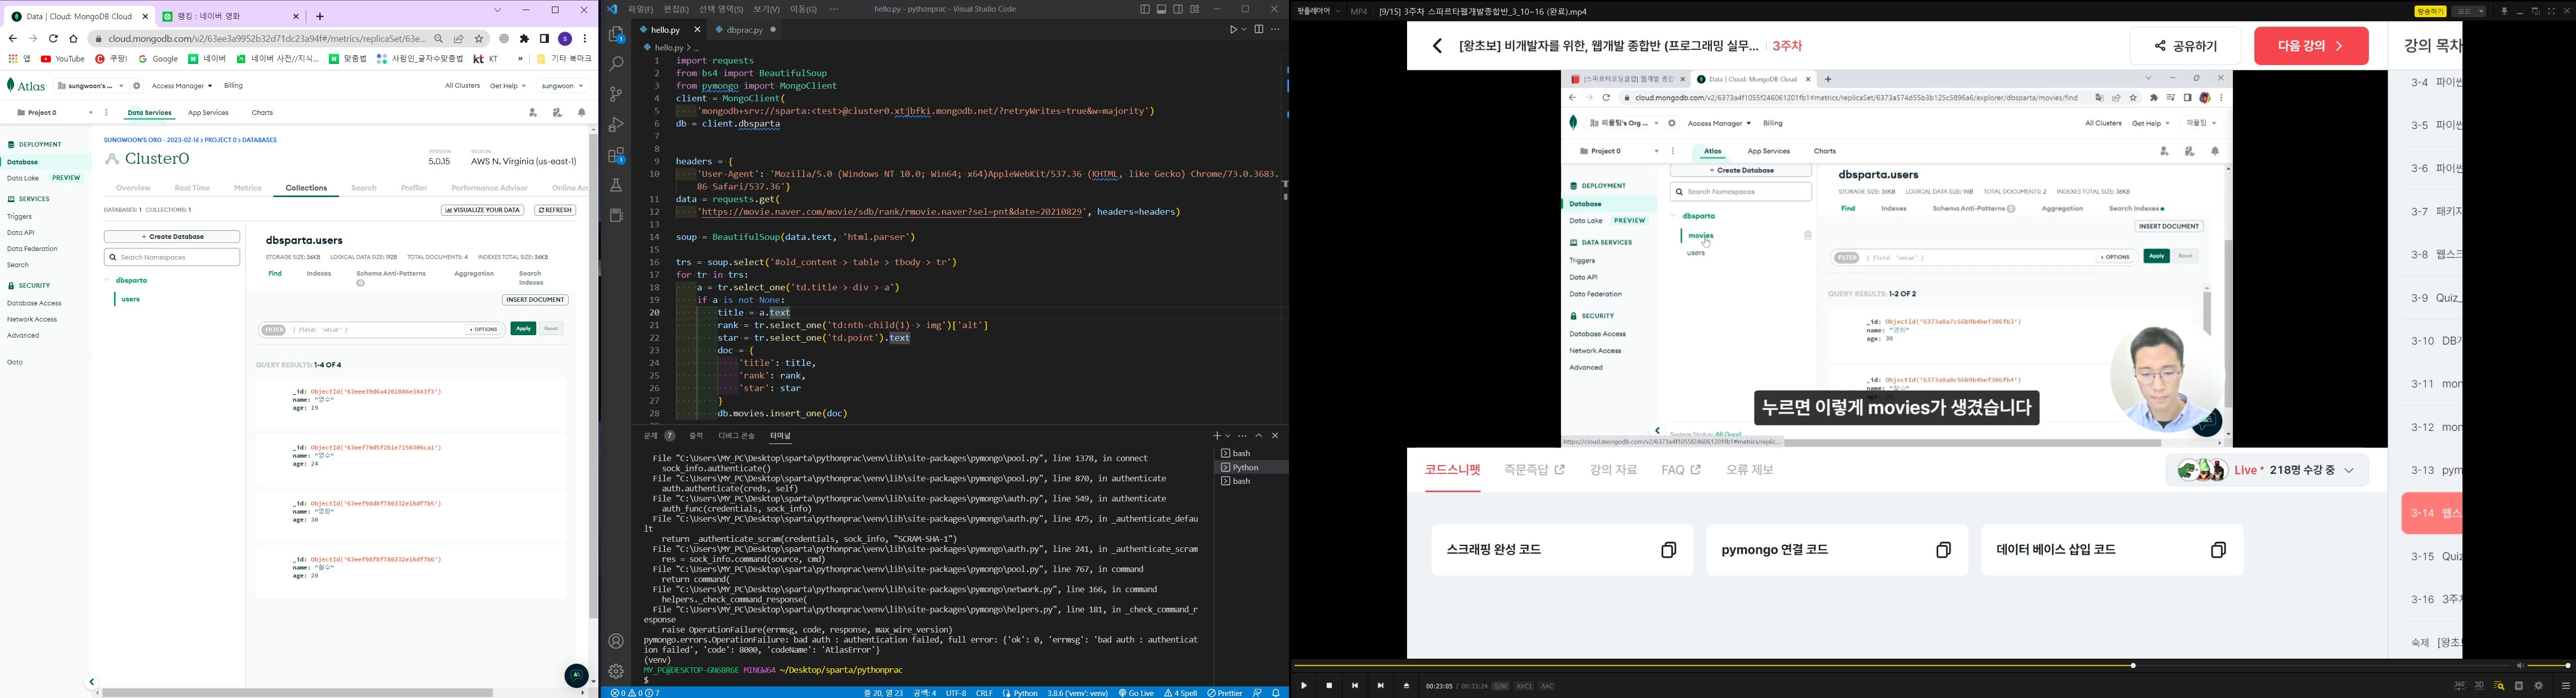The width and height of the screenshot is (2576, 698).
Task: Run Python file with play icon in VS Code
Action: click(1233, 30)
